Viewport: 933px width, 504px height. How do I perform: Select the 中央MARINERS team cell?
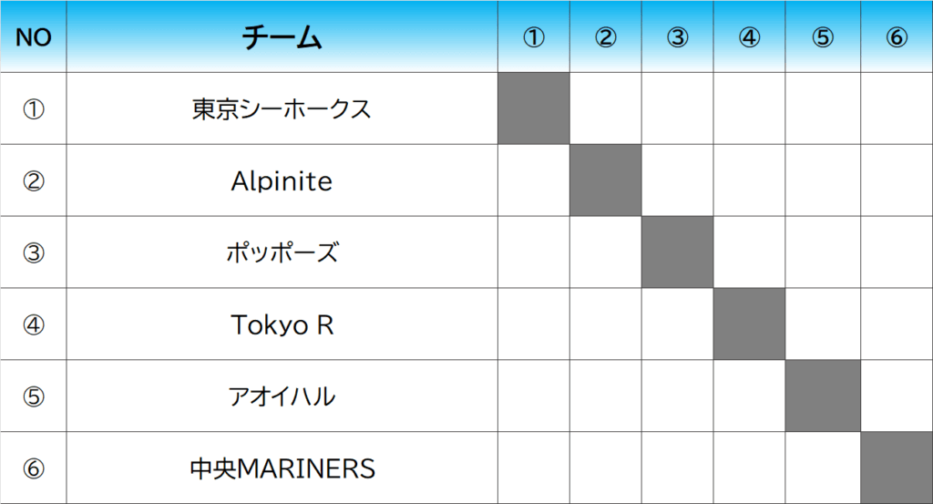pos(282,468)
